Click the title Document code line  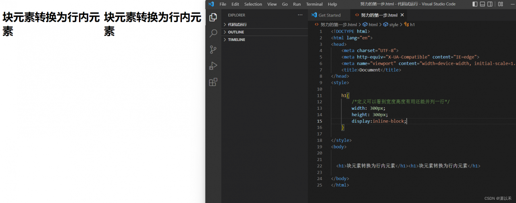[x=371, y=70]
